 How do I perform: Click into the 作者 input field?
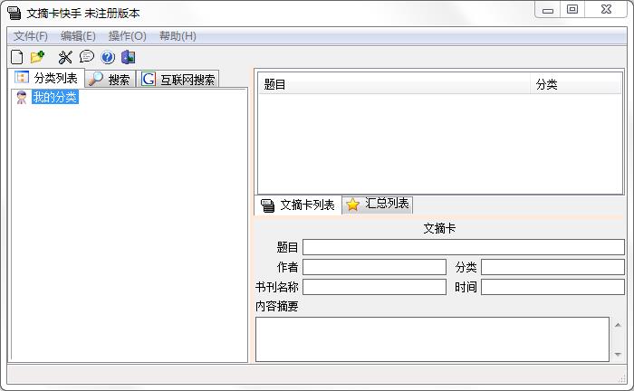point(374,267)
